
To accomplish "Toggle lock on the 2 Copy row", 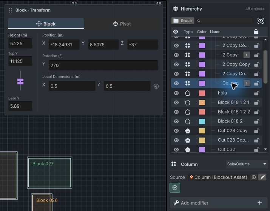I will (x=256, y=55).
